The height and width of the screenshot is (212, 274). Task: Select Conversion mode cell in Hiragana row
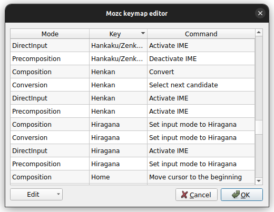pyautogui.click(x=50, y=137)
